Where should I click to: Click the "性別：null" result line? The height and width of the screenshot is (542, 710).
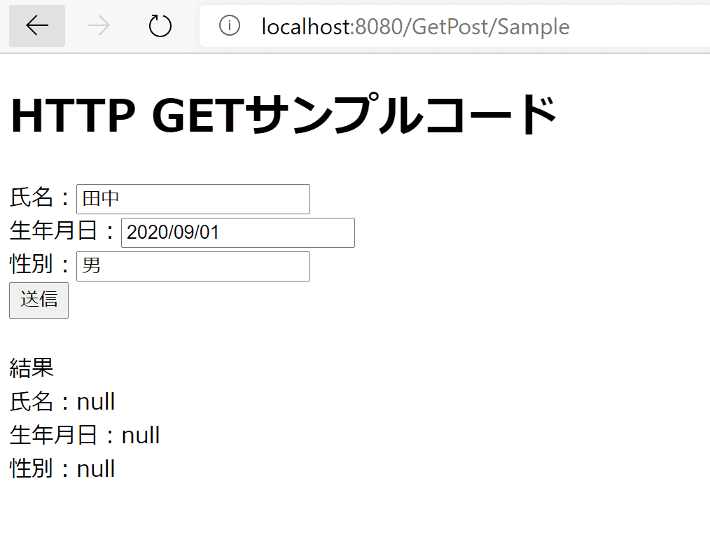point(62,469)
